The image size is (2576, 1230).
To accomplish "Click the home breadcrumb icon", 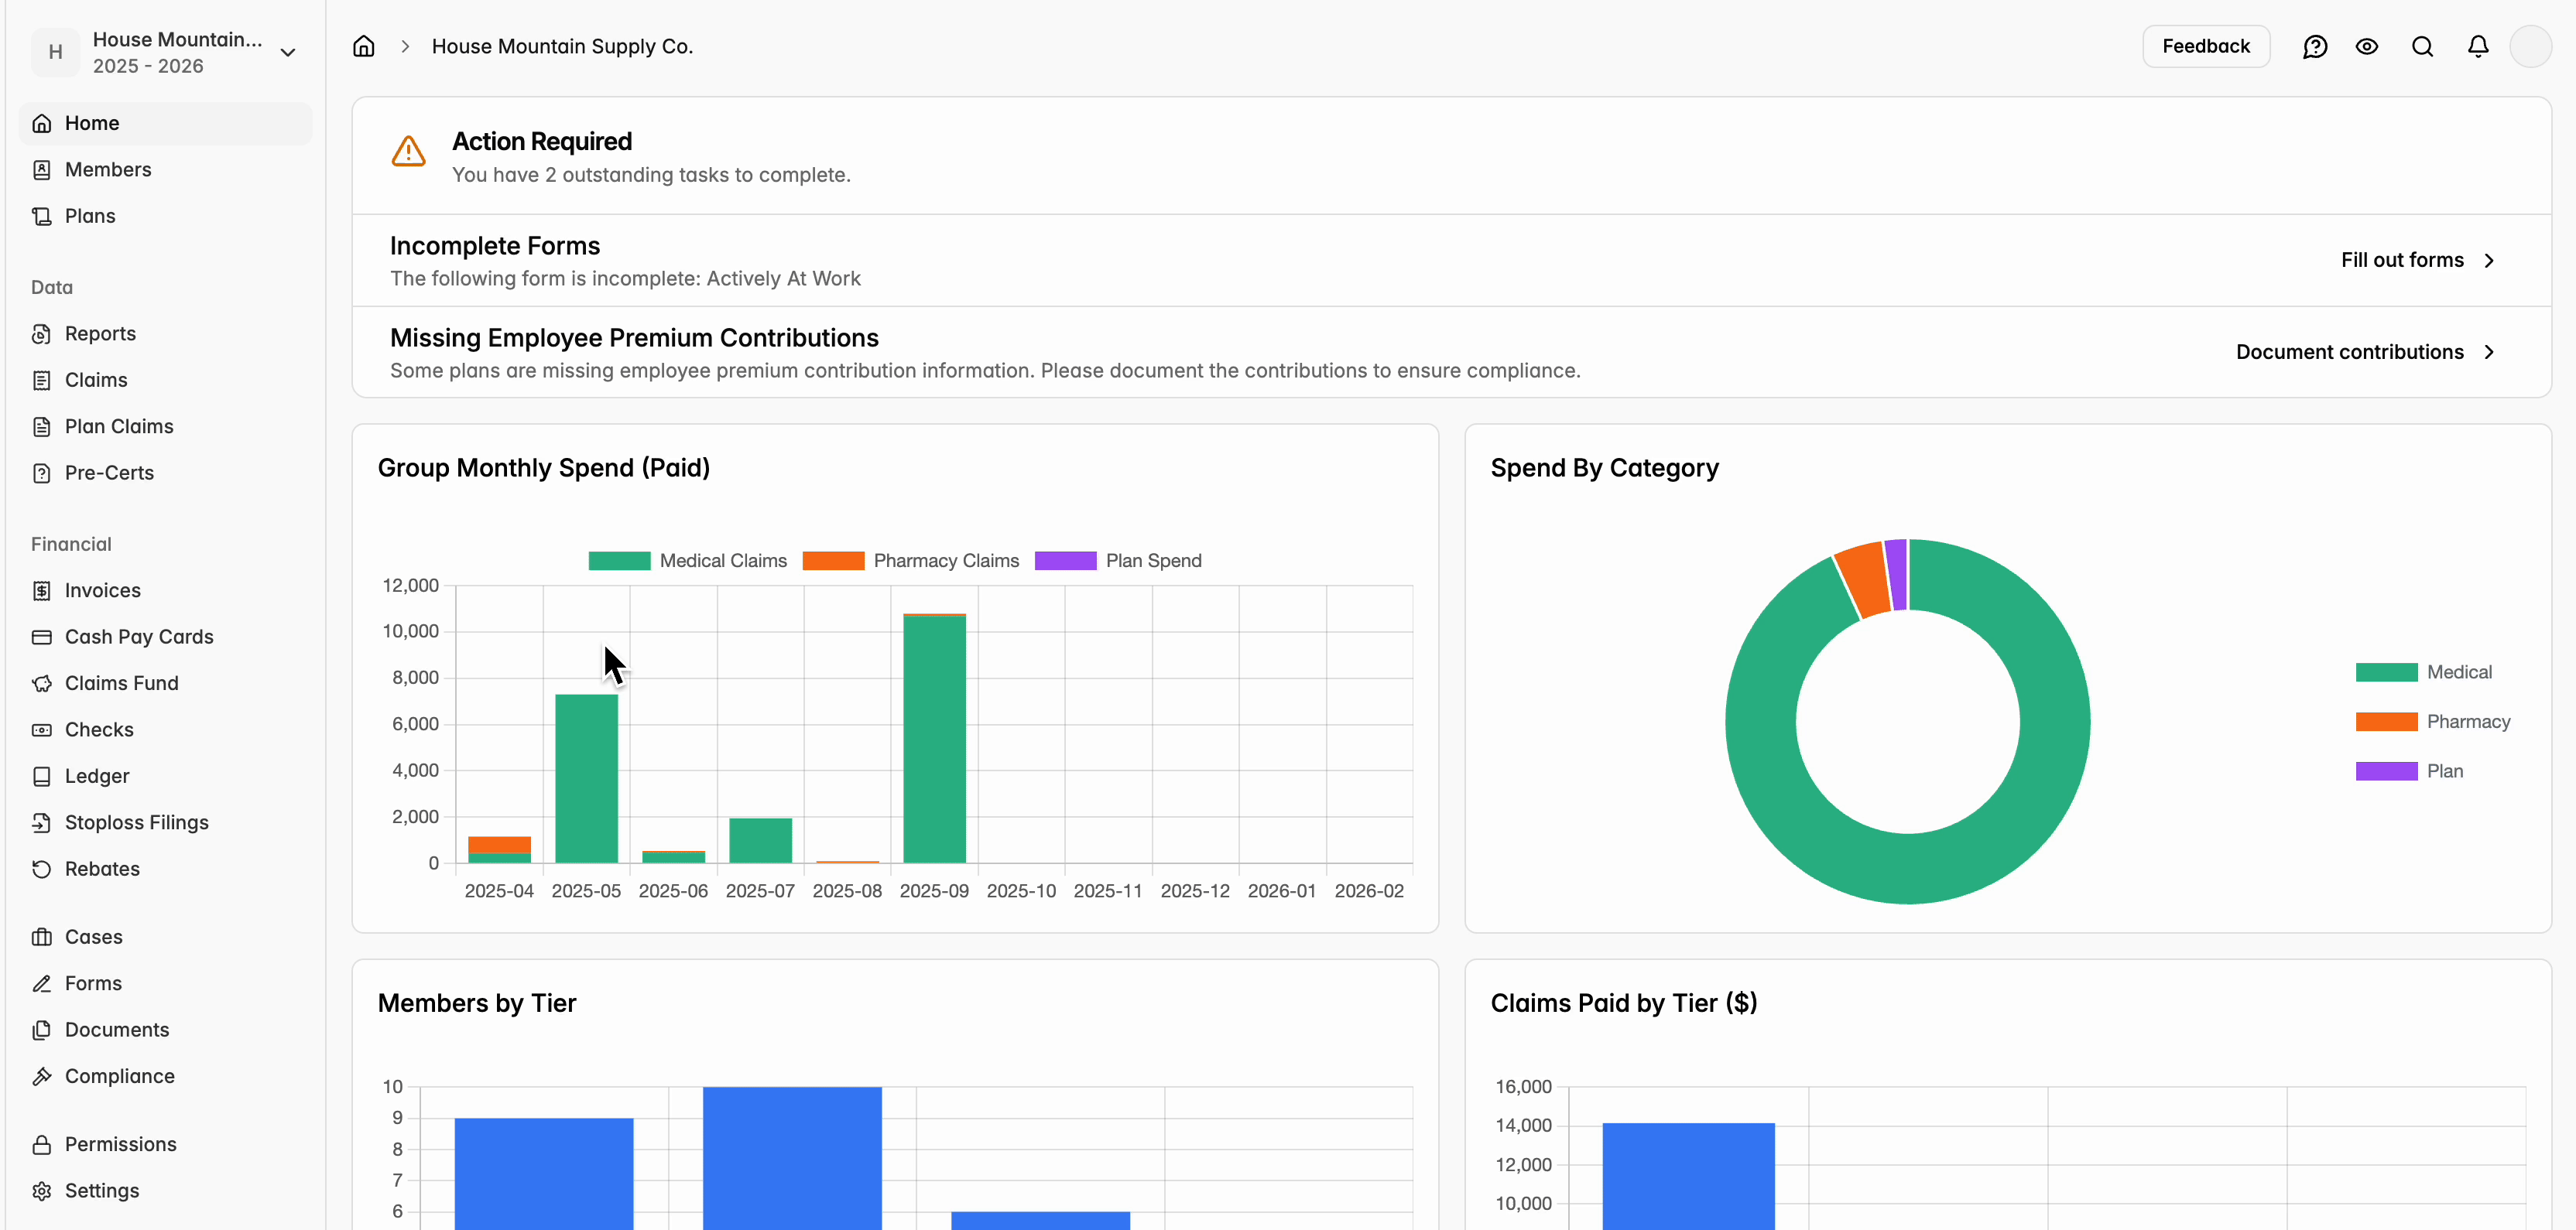I will 364,46.
